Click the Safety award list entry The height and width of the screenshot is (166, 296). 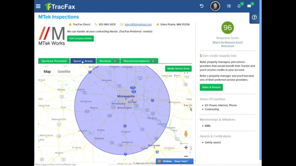pos(213,142)
